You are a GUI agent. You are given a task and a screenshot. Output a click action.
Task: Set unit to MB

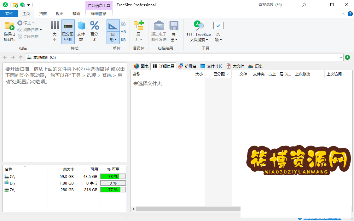click(123, 32)
